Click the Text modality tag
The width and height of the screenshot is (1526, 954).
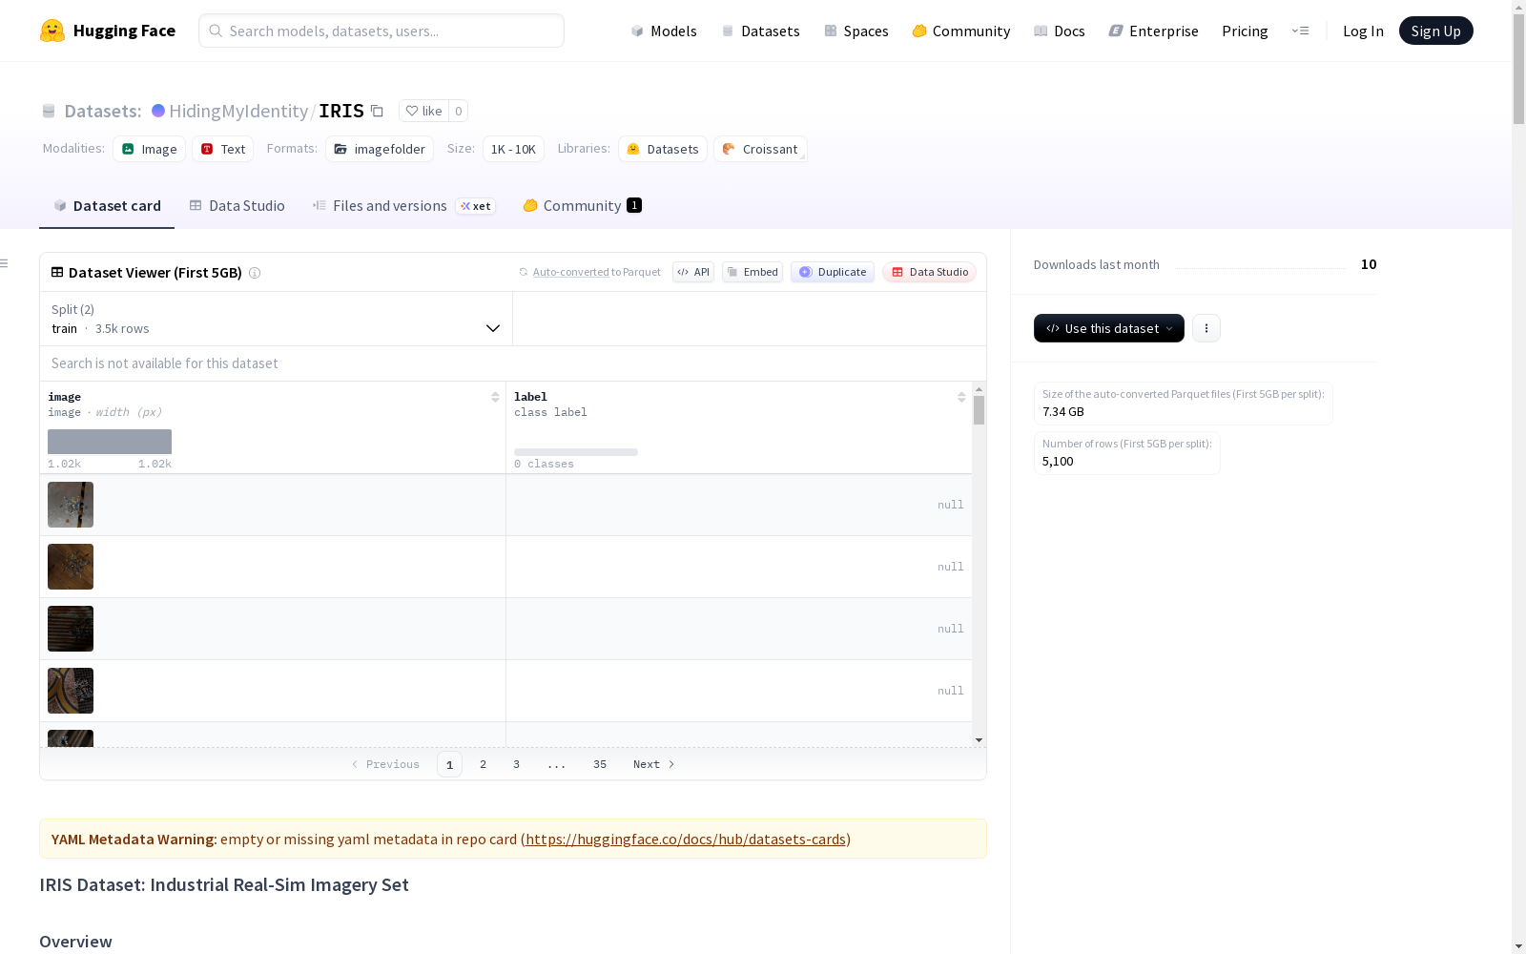[223, 149]
